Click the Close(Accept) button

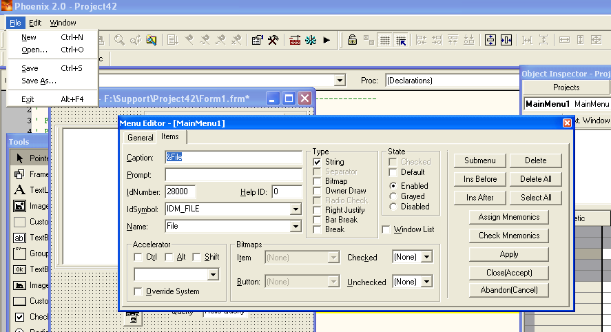[x=509, y=273]
